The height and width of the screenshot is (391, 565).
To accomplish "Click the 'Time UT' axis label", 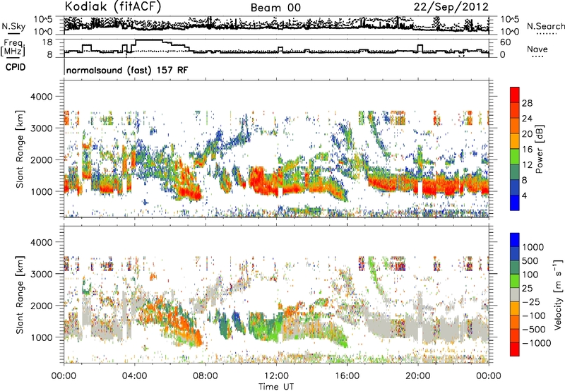I will pyautogui.click(x=276, y=387).
